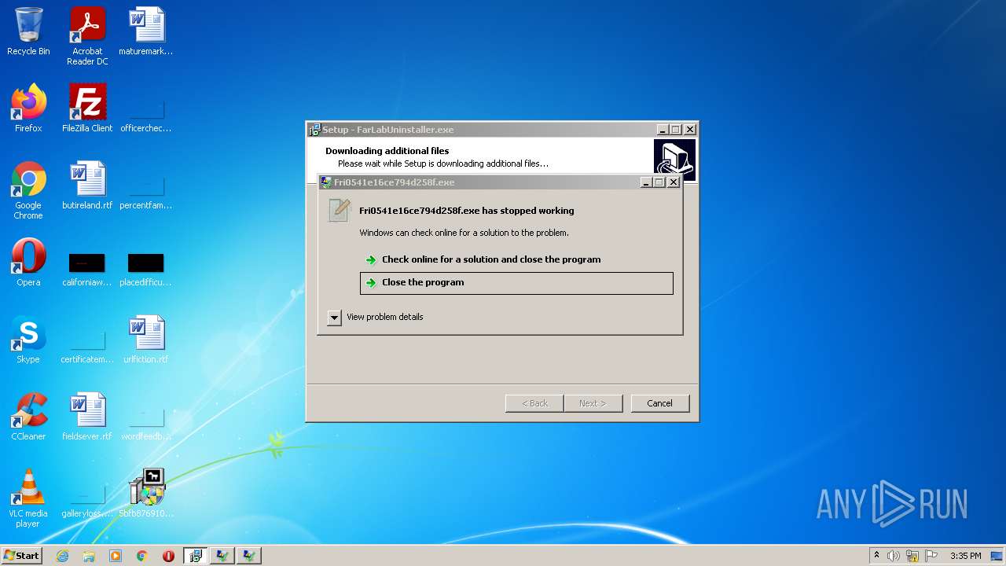The width and height of the screenshot is (1006, 566).
Task: Click the disabled Next button in Setup
Action: click(593, 403)
